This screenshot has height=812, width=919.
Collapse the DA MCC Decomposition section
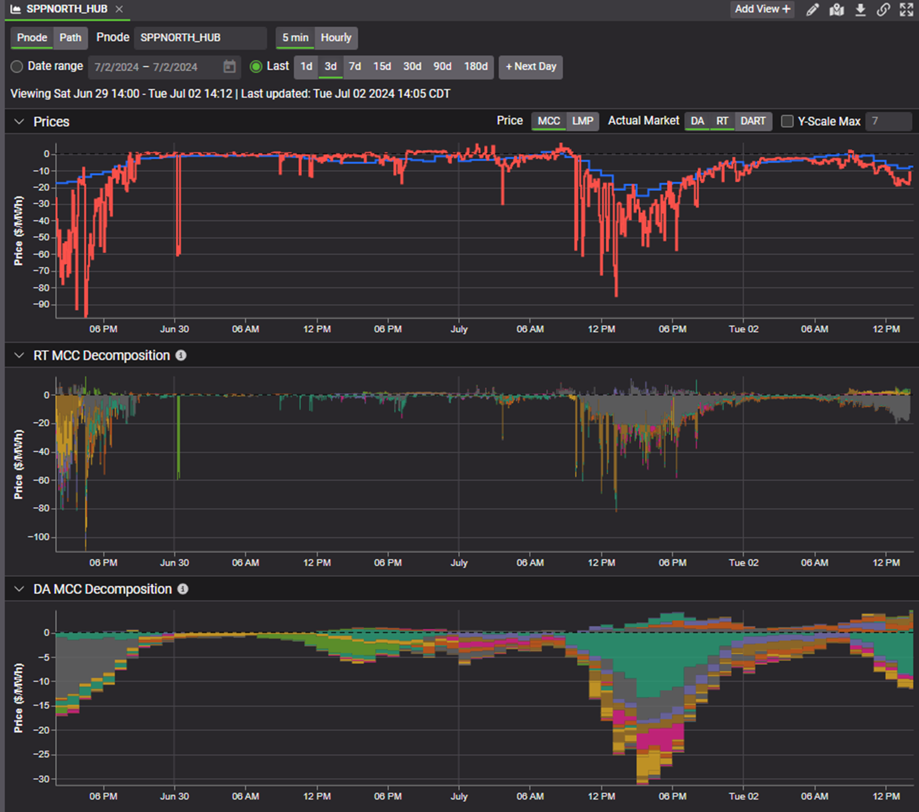pyautogui.click(x=19, y=589)
